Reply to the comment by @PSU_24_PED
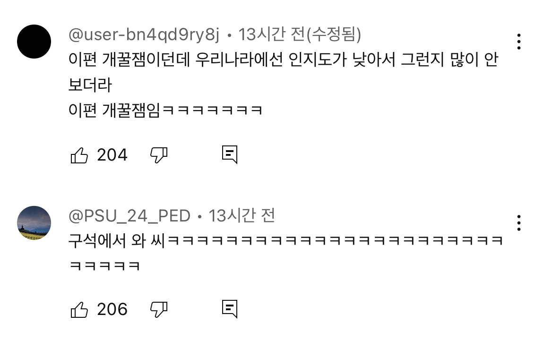553x340 pixels. [230, 309]
